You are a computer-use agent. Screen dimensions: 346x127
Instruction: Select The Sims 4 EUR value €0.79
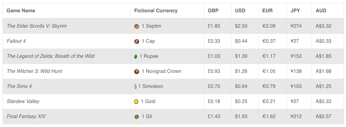pos(269,86)
